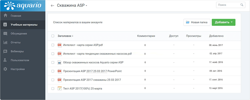The width and height of the screenshot is (250, 100).
Task: Expand the Скважина ASP title dropdown
Action: coord(86,6)
